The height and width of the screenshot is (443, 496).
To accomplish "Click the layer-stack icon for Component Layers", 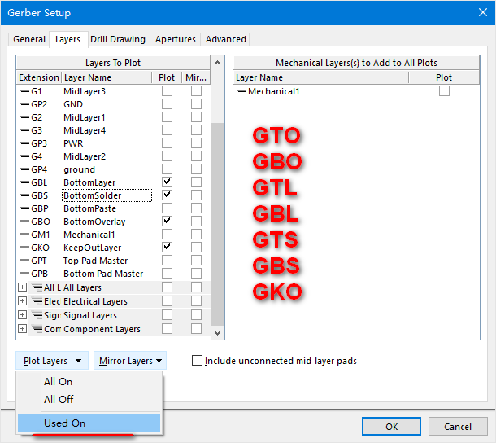I will (x=37, y=329).
